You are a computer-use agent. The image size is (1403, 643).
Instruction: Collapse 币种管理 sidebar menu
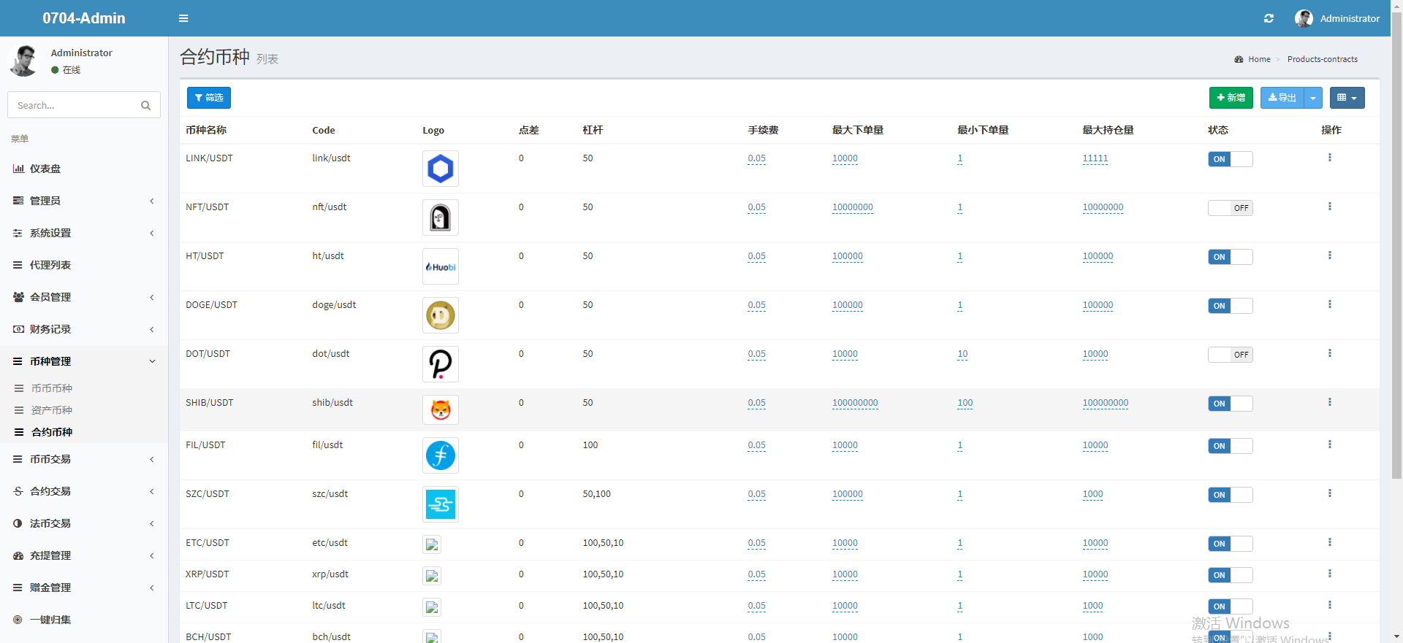tap(84, 361)
